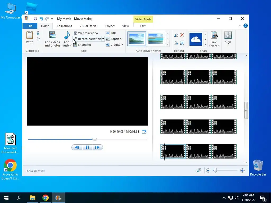
Task: Add videos and photos
Action: [52, 39]
